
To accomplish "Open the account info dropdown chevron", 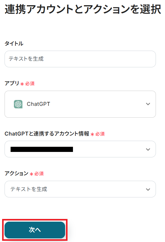I will tap(148, 150).
